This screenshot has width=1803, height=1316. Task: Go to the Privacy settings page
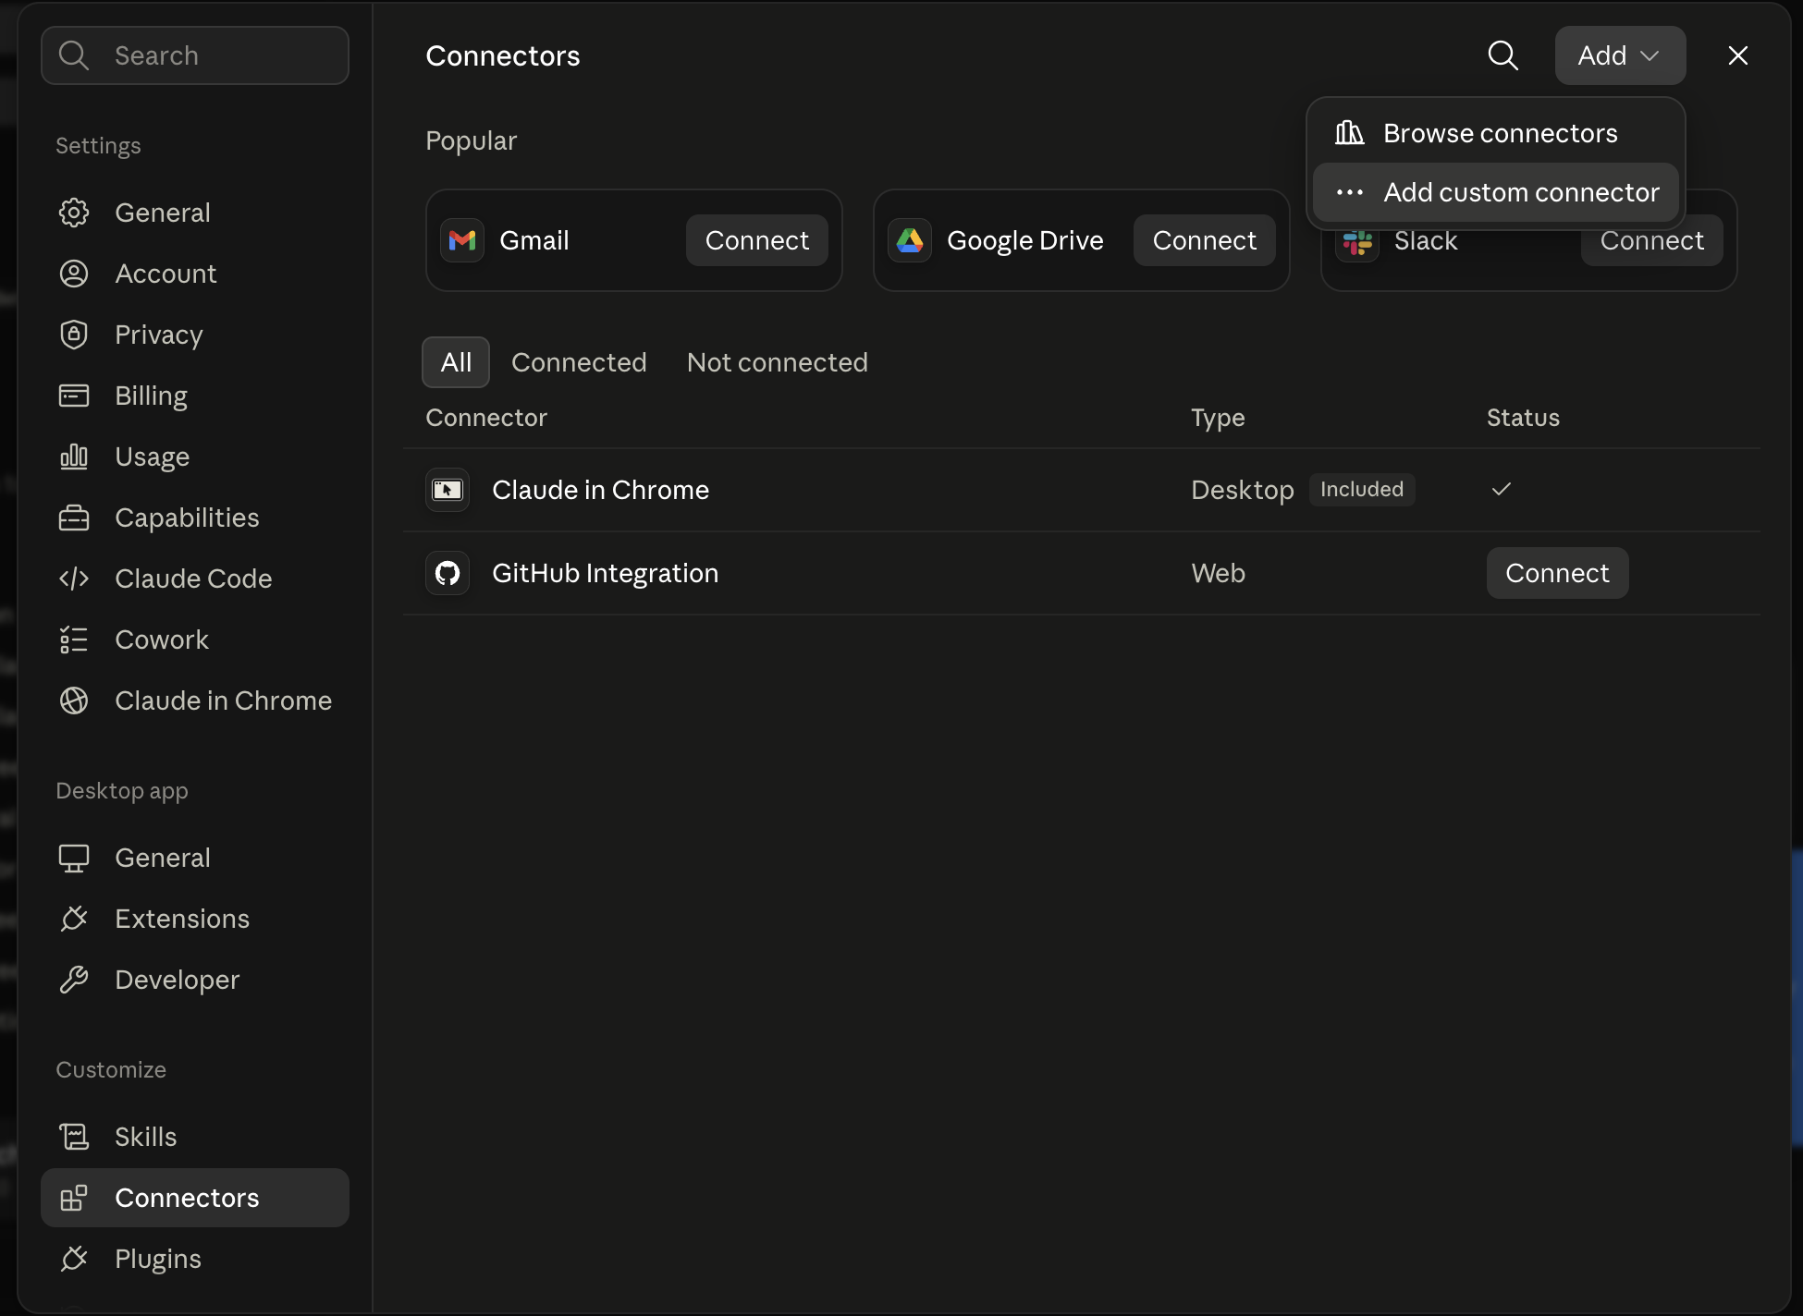pos(195,335)
